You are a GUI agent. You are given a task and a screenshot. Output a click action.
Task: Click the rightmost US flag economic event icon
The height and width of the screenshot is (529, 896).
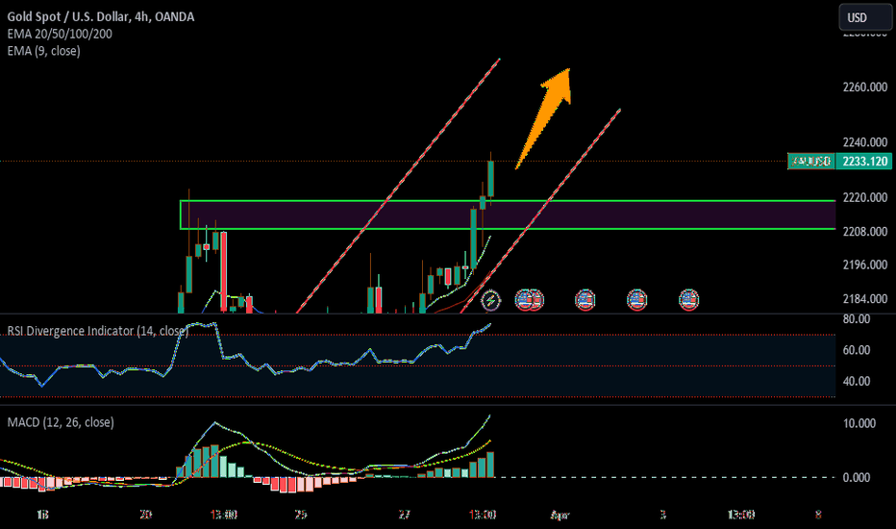click(688, 300)
